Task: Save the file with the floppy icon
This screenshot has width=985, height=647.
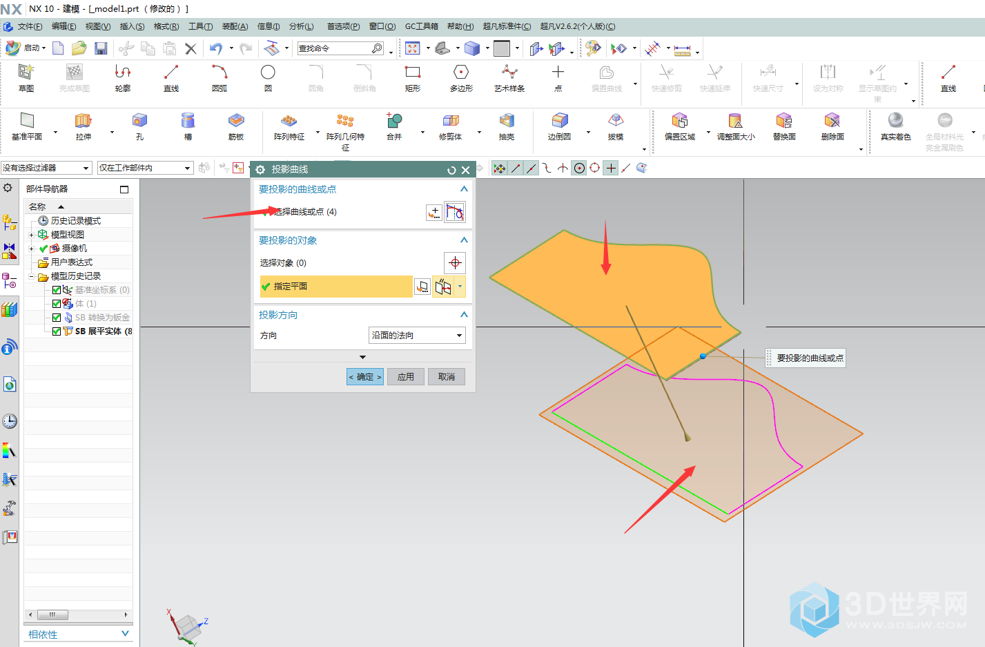Action: pos(101,48)
